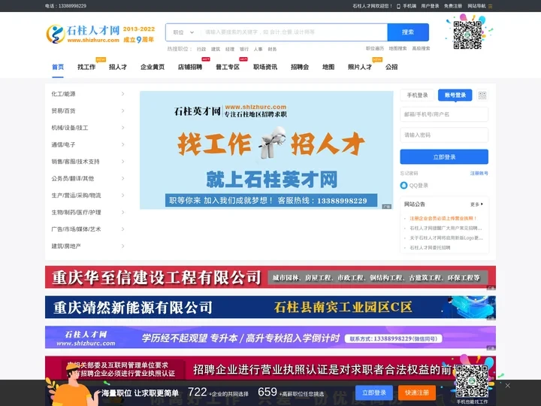Focus the keyword search input field
Viewport: 541px width, 406px height.
coord(295,32)
